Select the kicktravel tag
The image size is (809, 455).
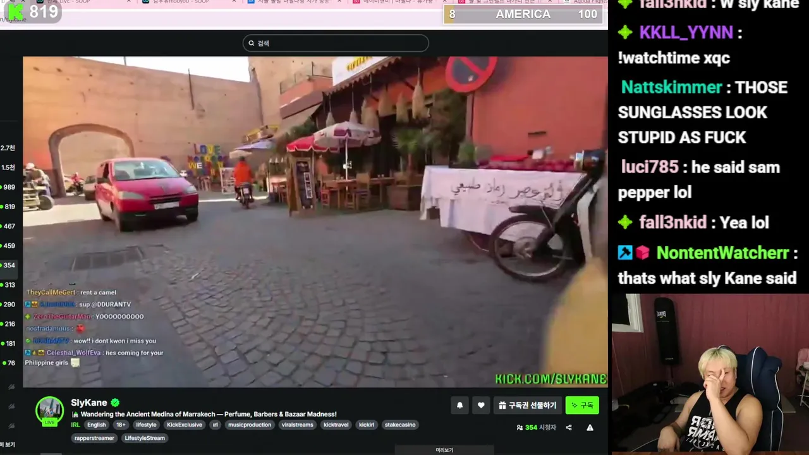pyautogui.click(x=336, y=425)
